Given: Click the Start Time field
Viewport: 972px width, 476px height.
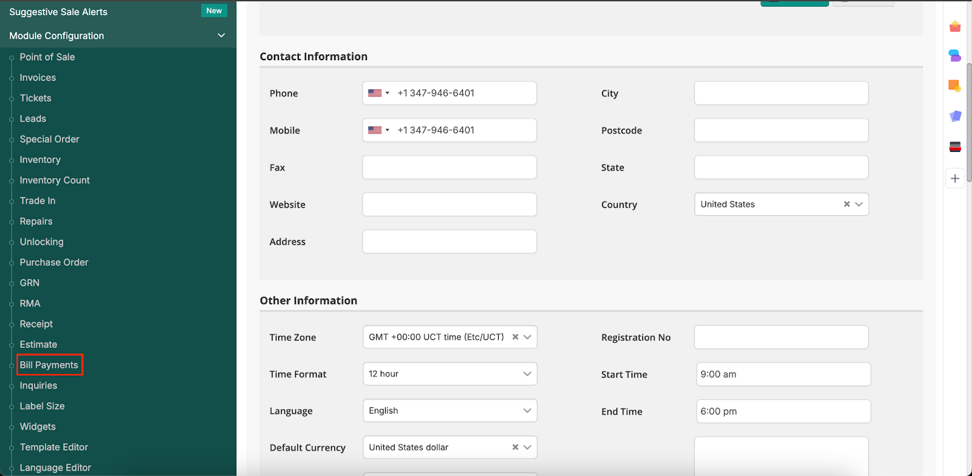Looking at the screenshot, I should pos(783,374).
